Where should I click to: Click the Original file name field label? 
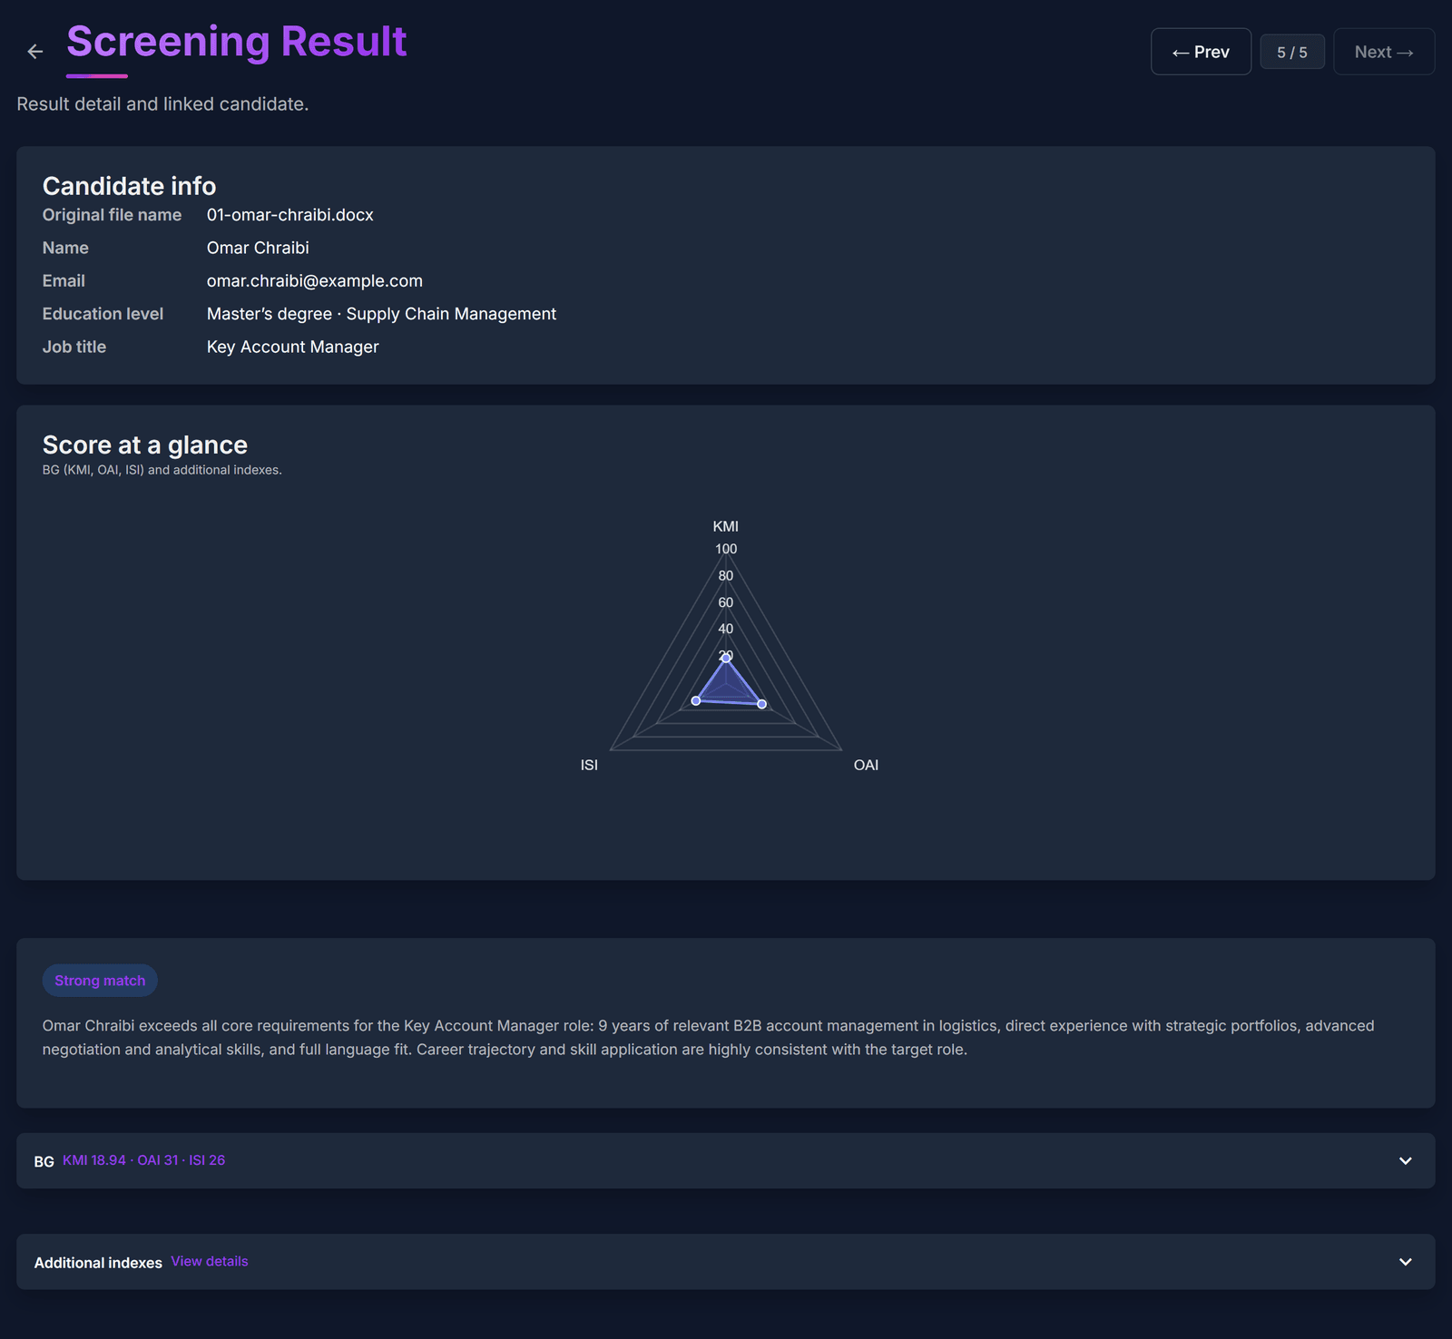(x=112, y=215)
